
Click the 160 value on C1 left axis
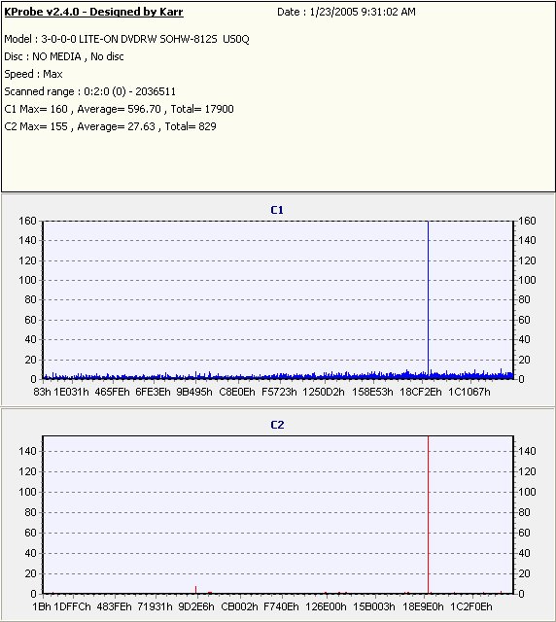[x=28, y=221]
